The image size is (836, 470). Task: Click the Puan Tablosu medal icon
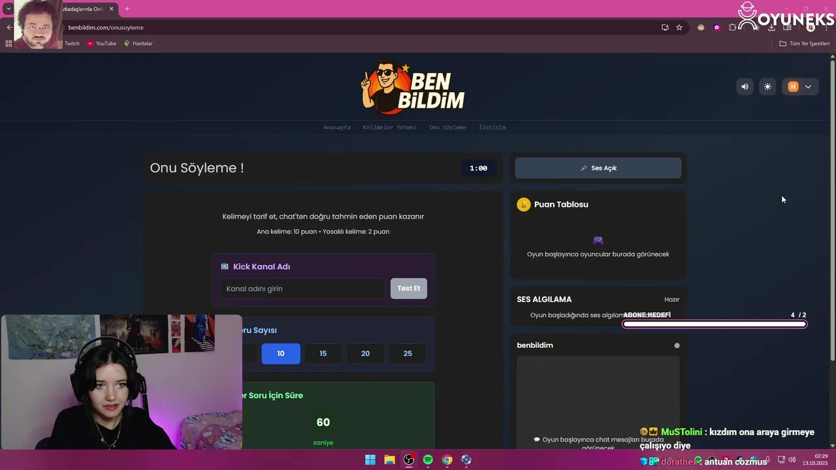(523, 204)
